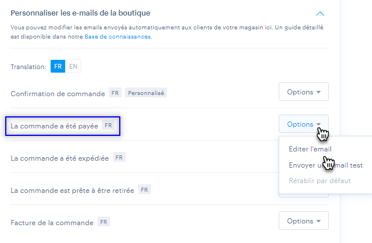Select Rétablir par défaut menu entry
Viewport: 372px width, 243px height.
pyautogui.click(x=320, y=181)
